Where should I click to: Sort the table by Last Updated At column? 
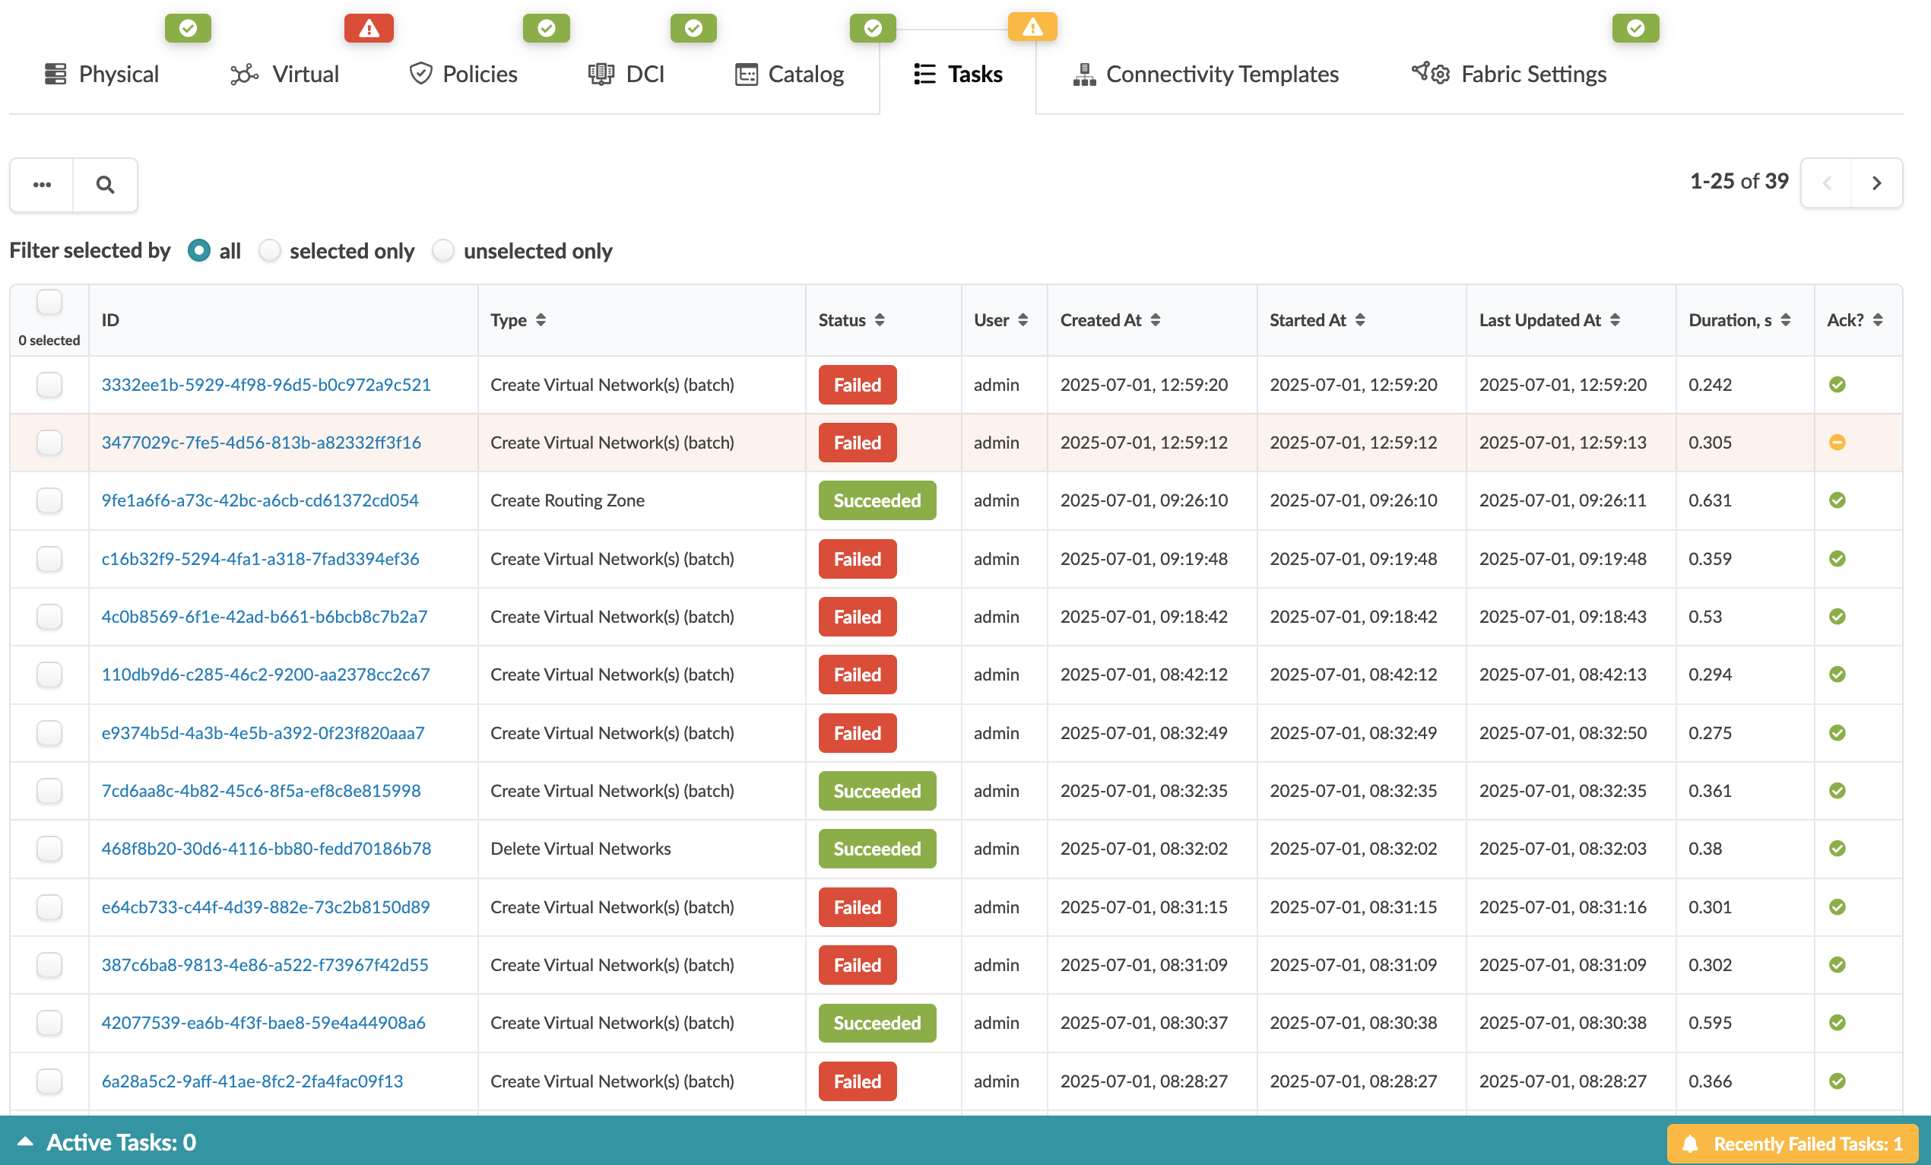coord(1615,320)
